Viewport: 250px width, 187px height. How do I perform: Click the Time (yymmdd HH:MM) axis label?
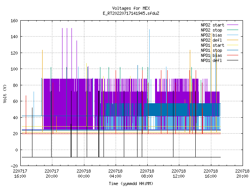tap(131, 183)
